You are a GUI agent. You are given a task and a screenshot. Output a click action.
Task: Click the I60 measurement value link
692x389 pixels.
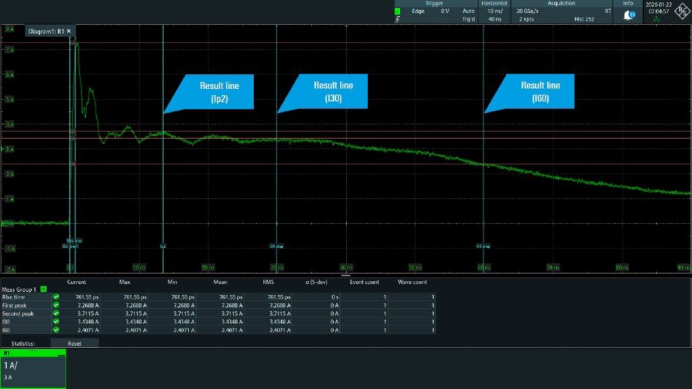pos(88,329)
